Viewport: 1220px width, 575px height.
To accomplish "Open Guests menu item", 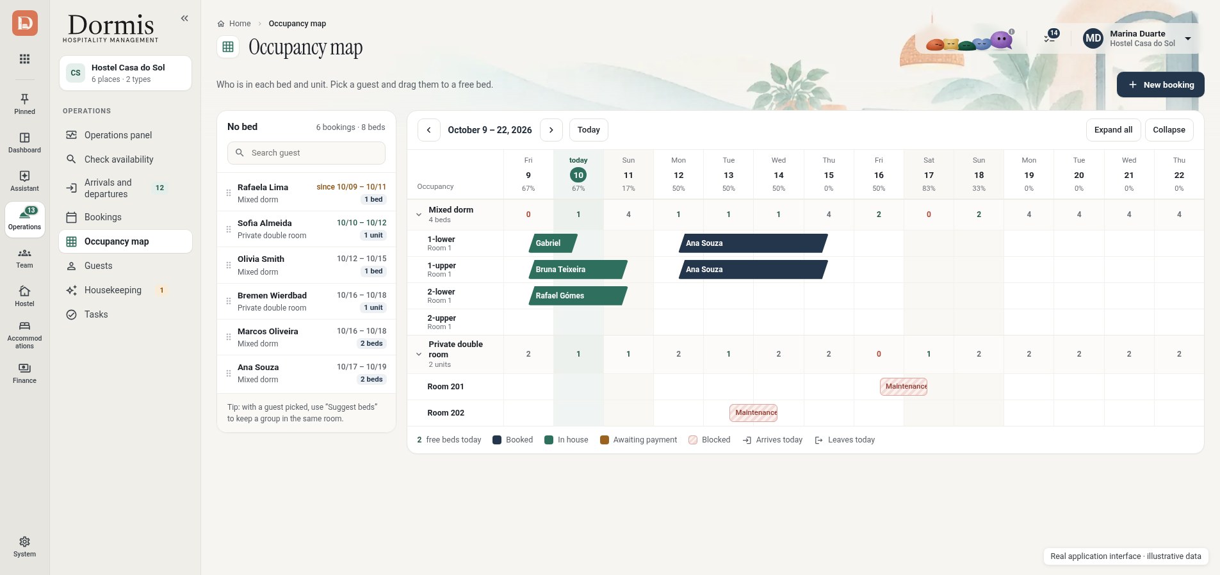I will click(126, 266).
